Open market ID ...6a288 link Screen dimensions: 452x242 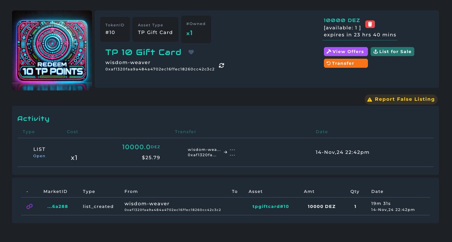pos(58,207)
